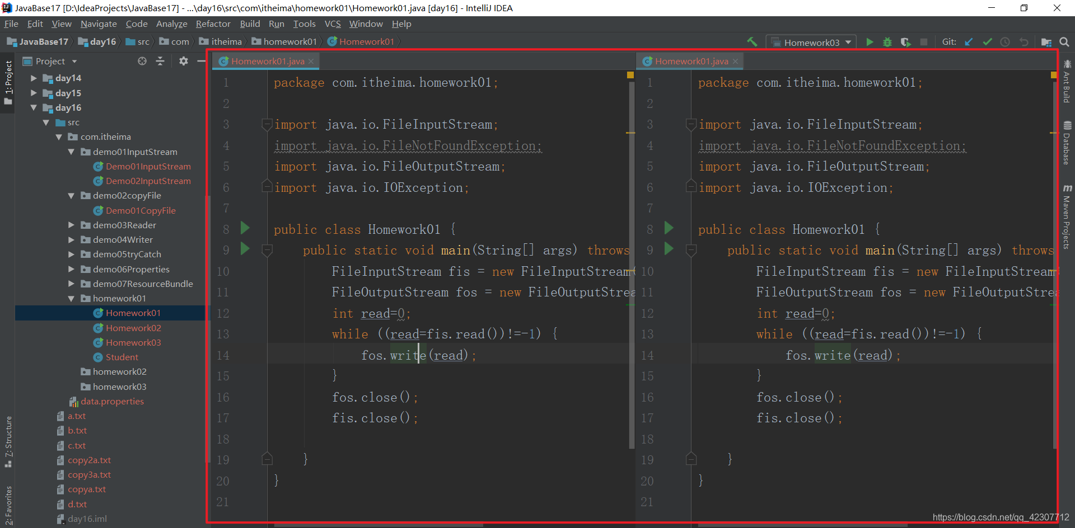Open the Build menu
Image resolution: width=1075 pixels, height=528 pixels.
click(250, 24)
